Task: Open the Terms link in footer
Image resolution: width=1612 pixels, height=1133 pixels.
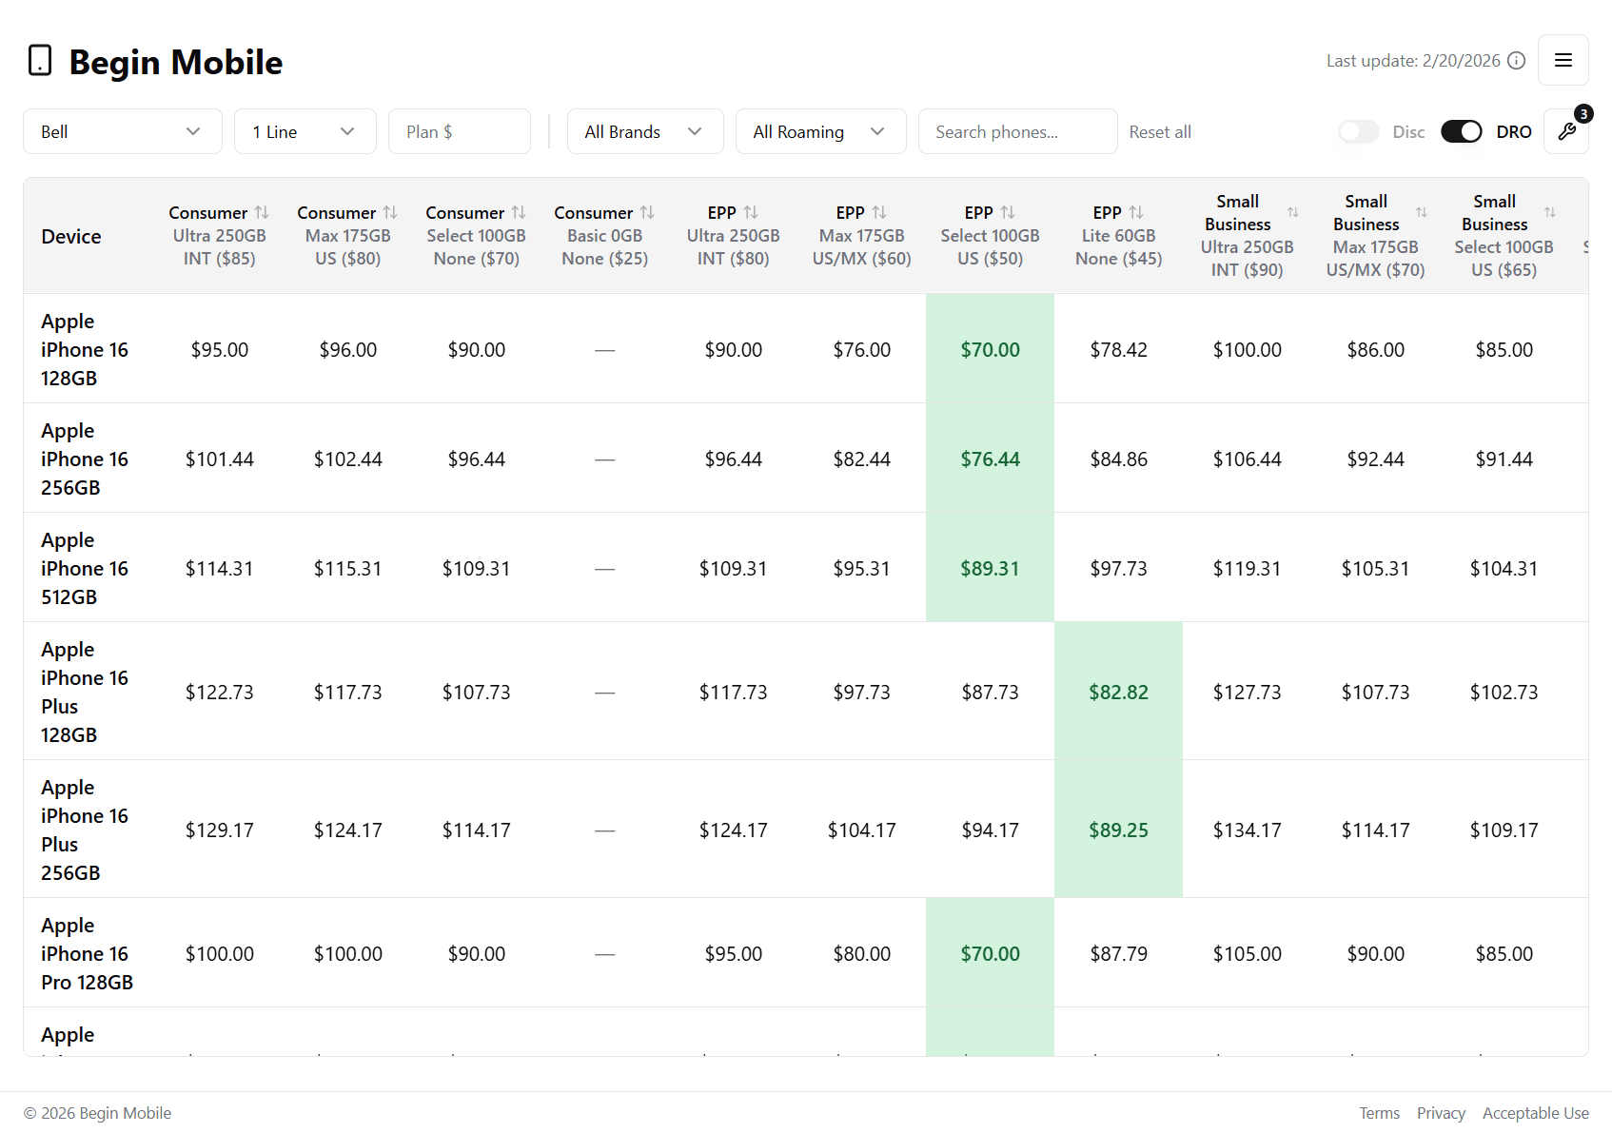Action: point(1379,1113)
